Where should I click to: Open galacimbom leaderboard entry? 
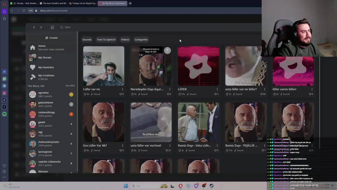(51, 104)
